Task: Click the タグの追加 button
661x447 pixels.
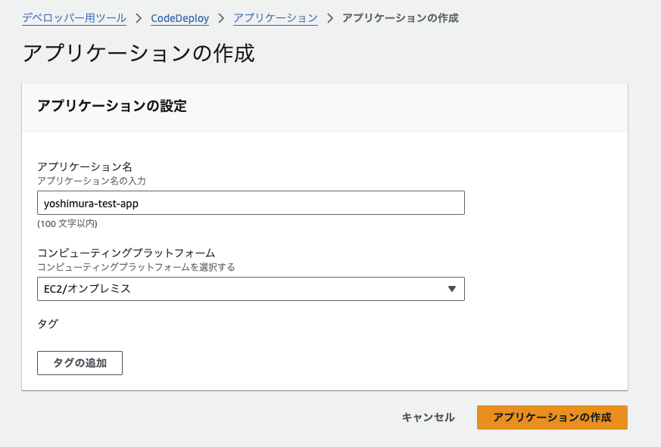Action: tap(80, 363)
